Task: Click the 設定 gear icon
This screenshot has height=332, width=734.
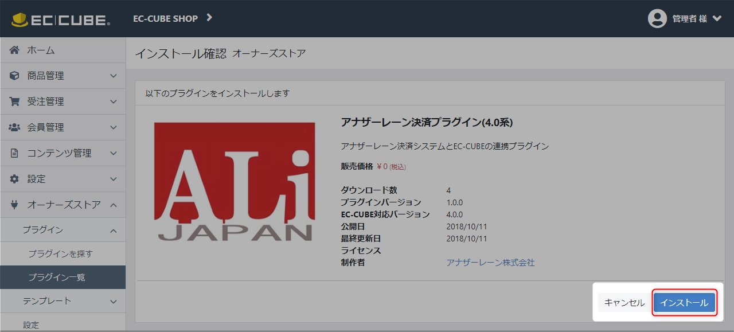Action: click(15, 179)
